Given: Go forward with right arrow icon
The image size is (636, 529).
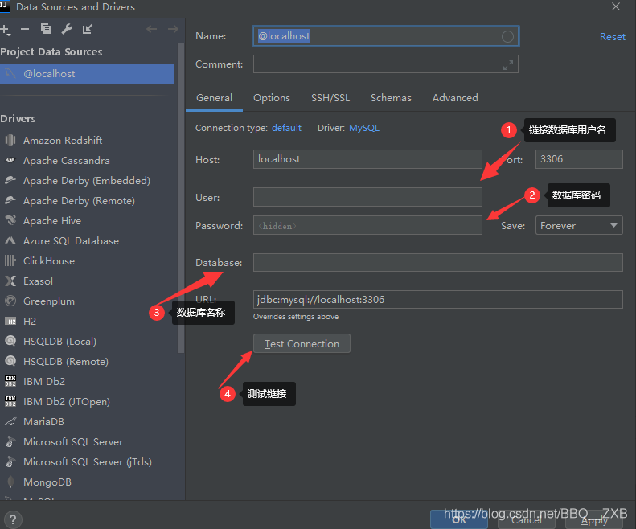Looking at the screenshot, I should (173, 29).
